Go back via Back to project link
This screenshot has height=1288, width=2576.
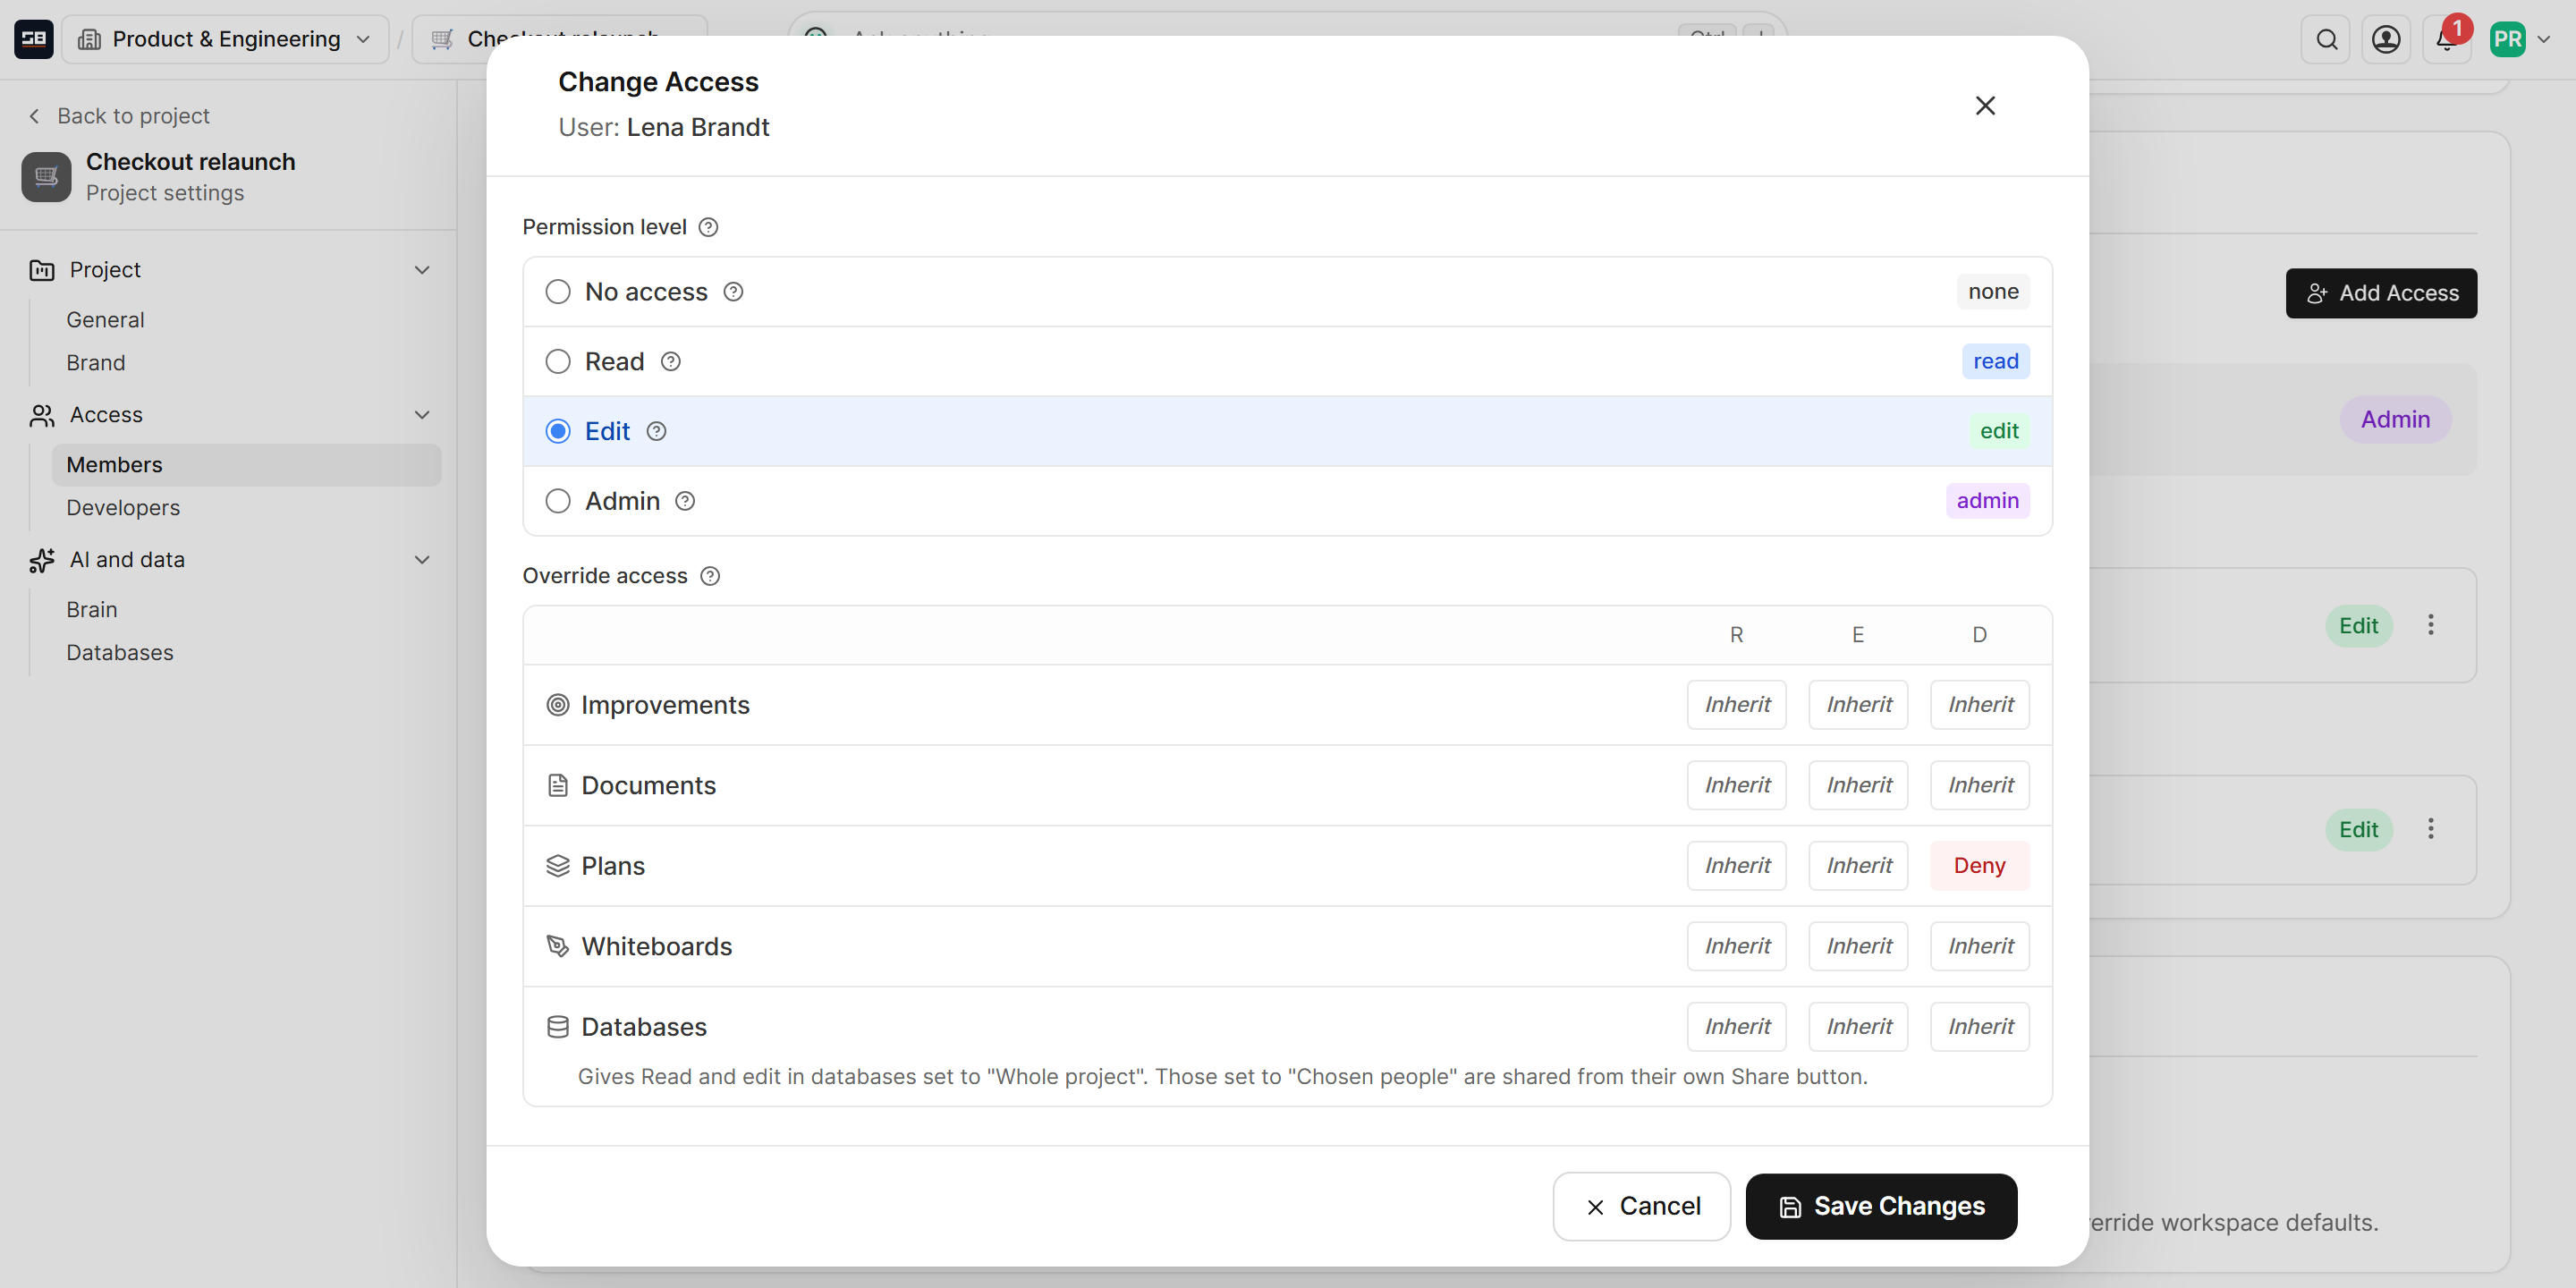119,116
